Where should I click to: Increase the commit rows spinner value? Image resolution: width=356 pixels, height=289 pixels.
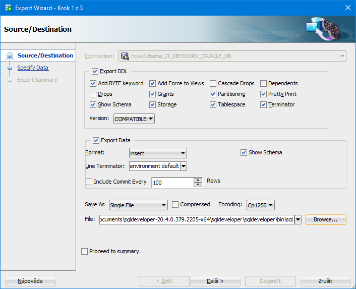pos(198,180)
